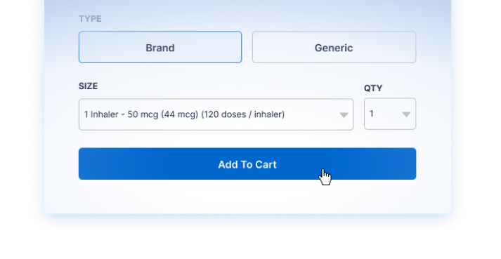
Task: Click the quantity value '1'
Action: [x=372, y=114]
